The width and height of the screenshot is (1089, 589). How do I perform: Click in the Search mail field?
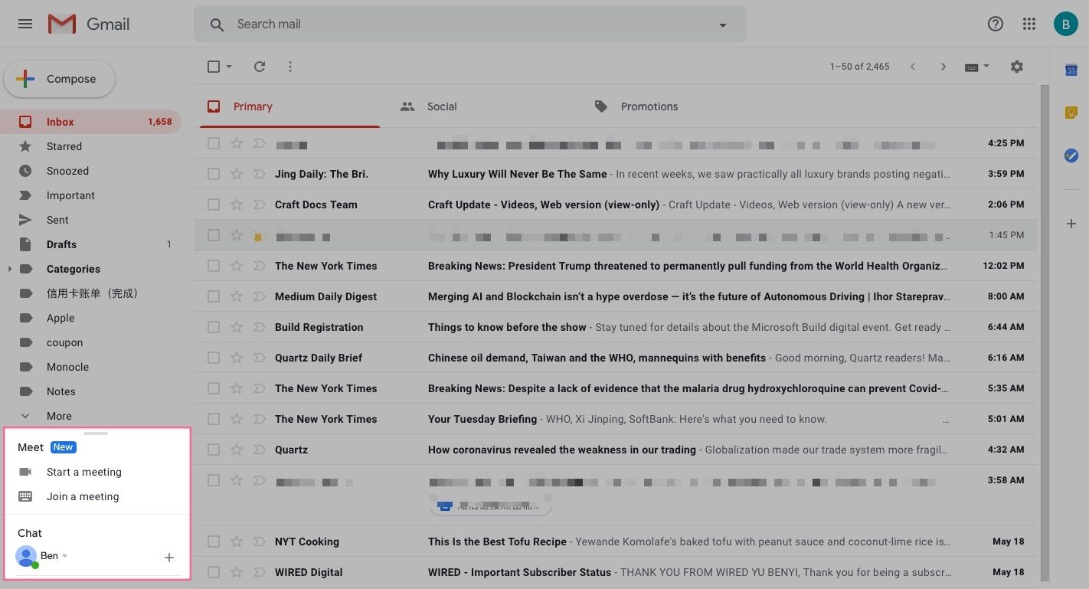pyautogui.click(x=459, y=25)
